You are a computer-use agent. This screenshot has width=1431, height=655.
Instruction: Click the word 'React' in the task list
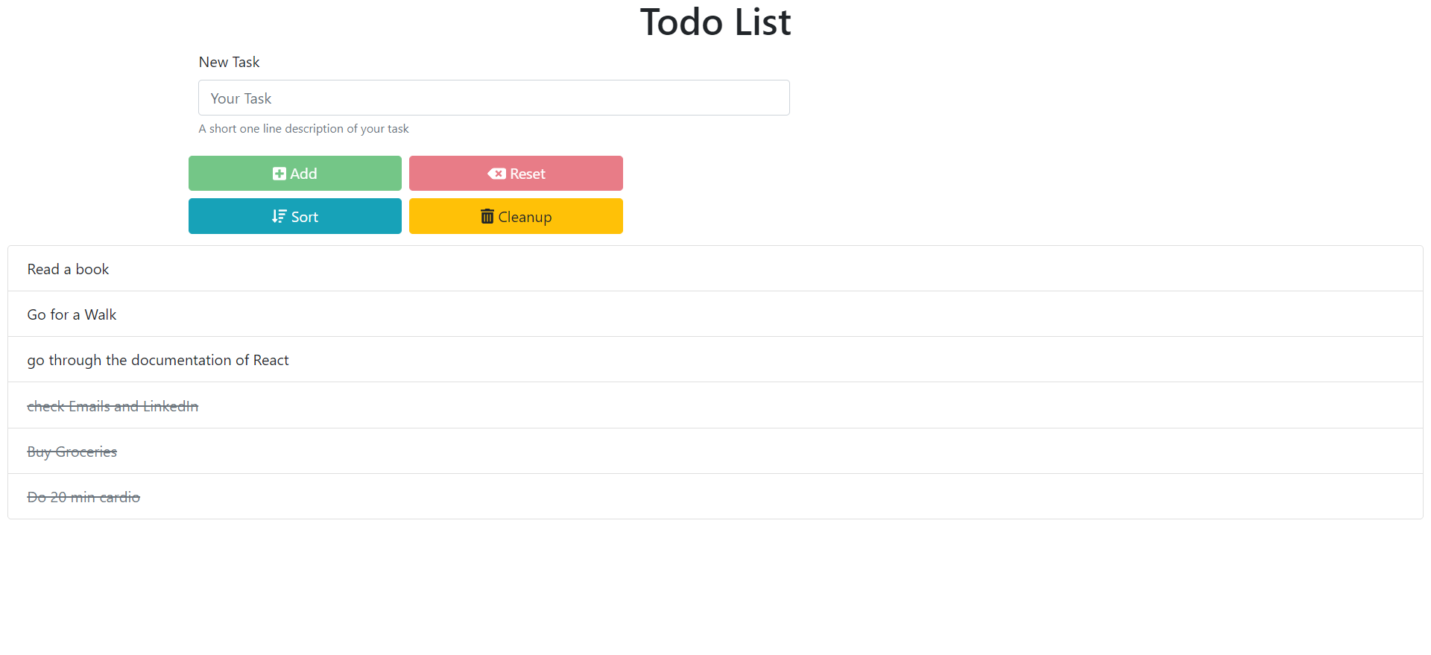(271, 360)
